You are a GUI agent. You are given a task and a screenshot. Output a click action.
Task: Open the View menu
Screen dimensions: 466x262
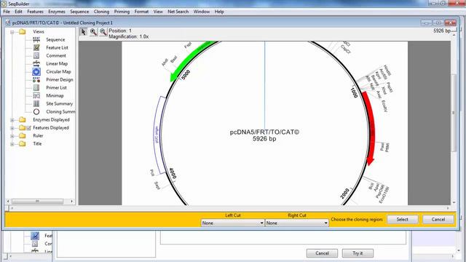click(x=158, y=12)
